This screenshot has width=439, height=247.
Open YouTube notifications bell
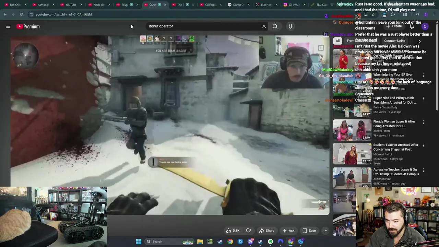pyautogui.click(x=412, y=26)
